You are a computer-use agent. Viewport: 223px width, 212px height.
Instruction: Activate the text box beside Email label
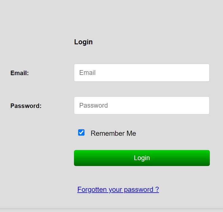(142, 73)
